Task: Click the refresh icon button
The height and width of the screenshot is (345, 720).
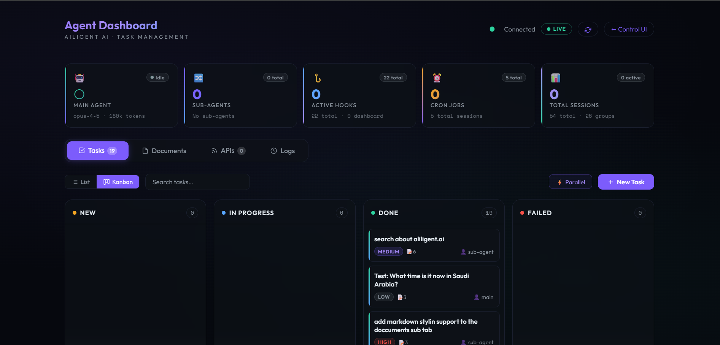Action: 588,29
